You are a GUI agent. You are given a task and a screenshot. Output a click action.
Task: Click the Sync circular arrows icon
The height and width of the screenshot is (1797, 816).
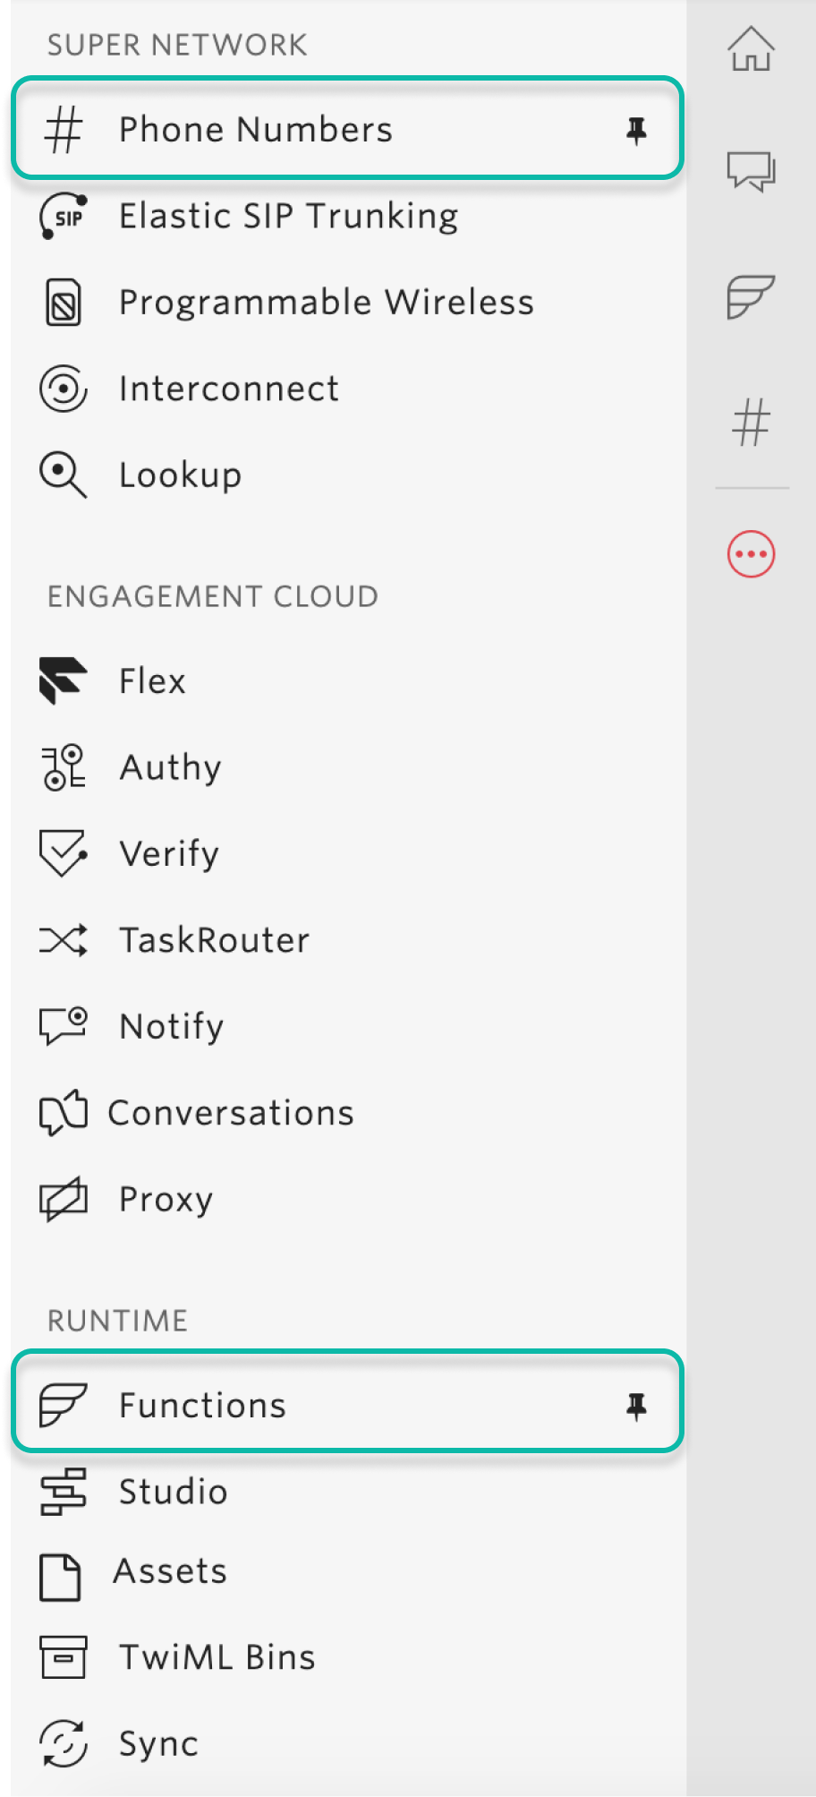click(64, 1743)
